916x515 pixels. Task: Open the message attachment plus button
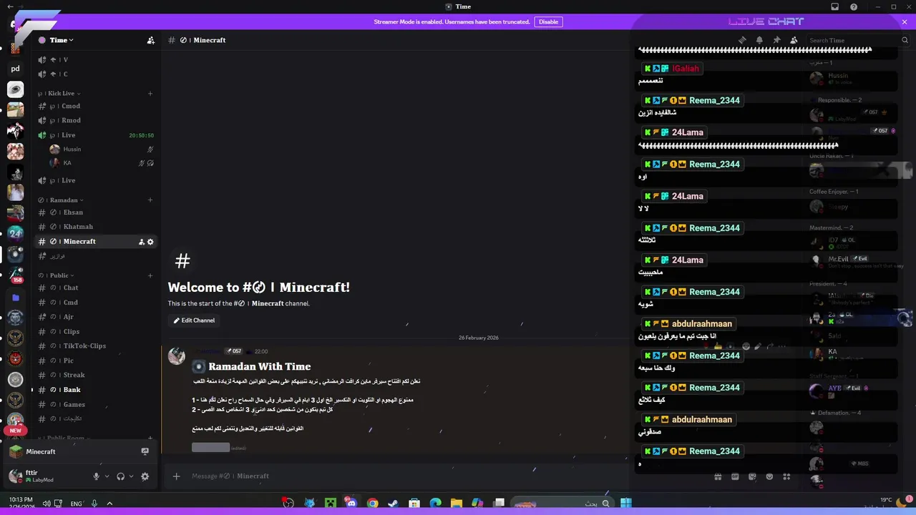176,476
